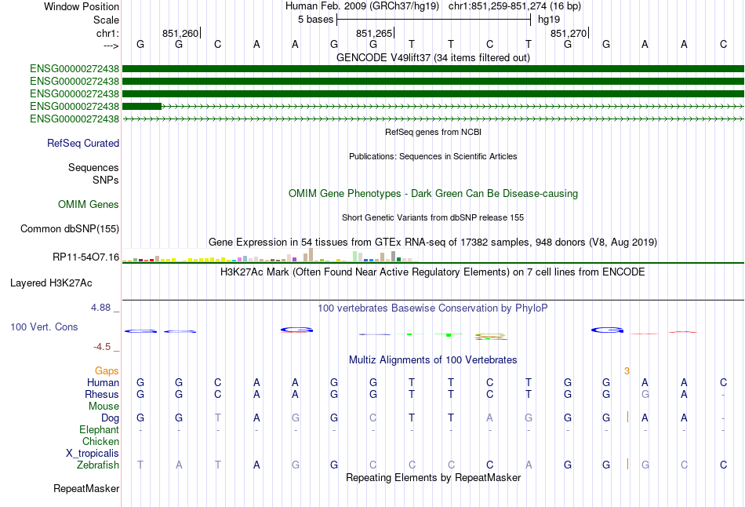The width and height of the screenshot is (745, 507).
Task: Select the Rhesus alignment row label
Action: 102,395
